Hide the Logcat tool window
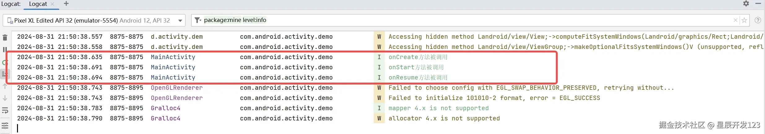Screen dimensions: 765x134 point(758,4)
